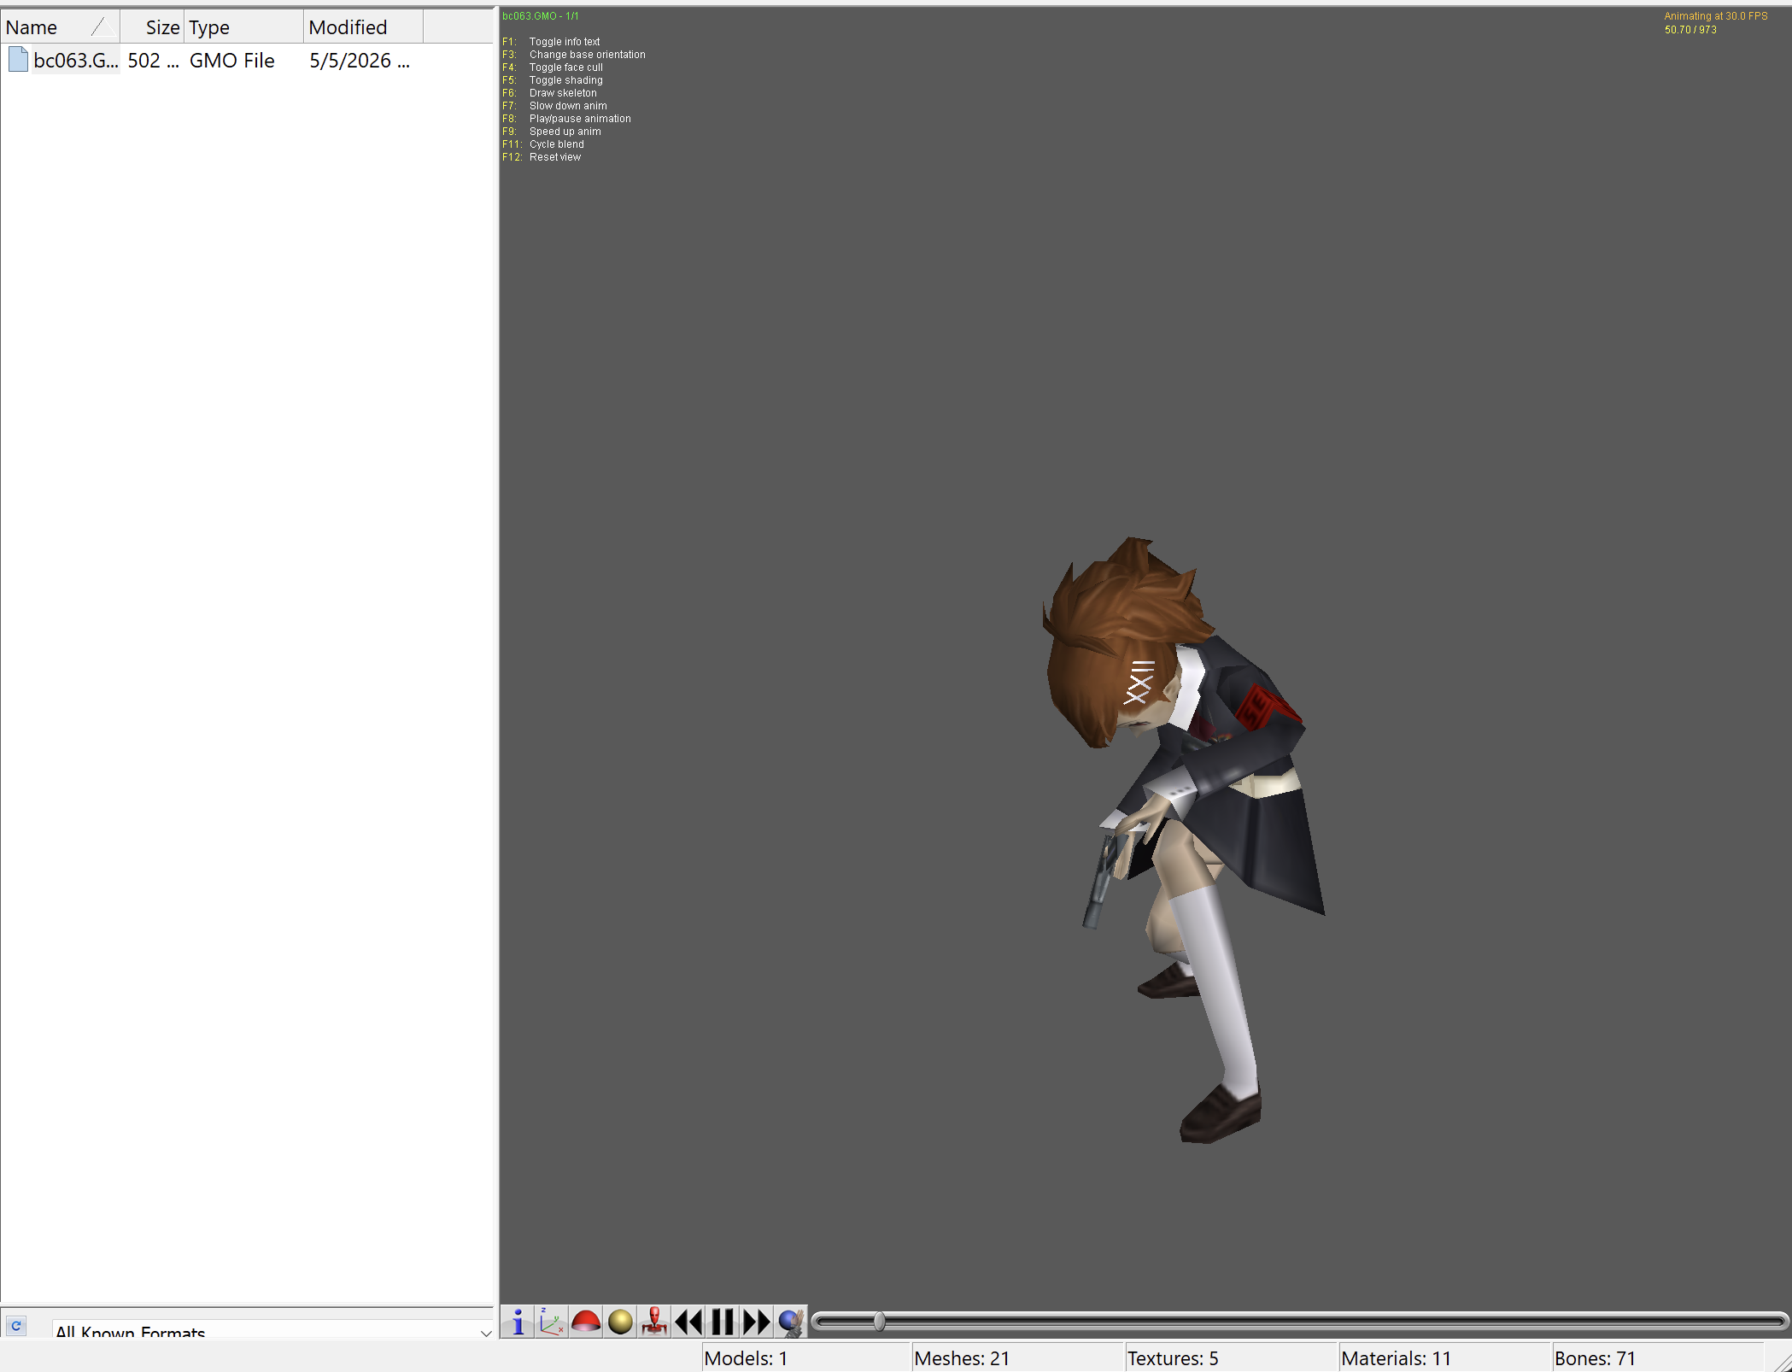Toggle info text with the blue i icon
The image size is (1792, 1372).
tap(518, 1322)
